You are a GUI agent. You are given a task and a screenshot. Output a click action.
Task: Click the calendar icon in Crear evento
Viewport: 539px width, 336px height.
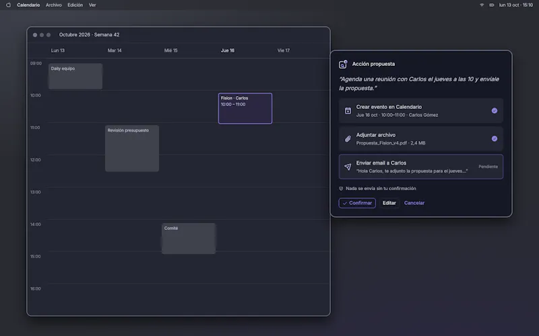[x=348, y=111]
